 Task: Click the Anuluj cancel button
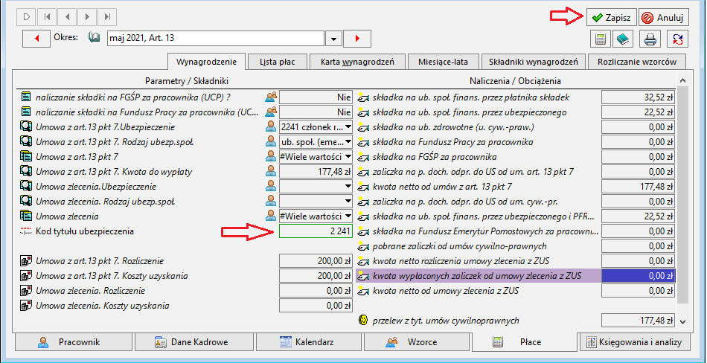[x=664, y=18]
